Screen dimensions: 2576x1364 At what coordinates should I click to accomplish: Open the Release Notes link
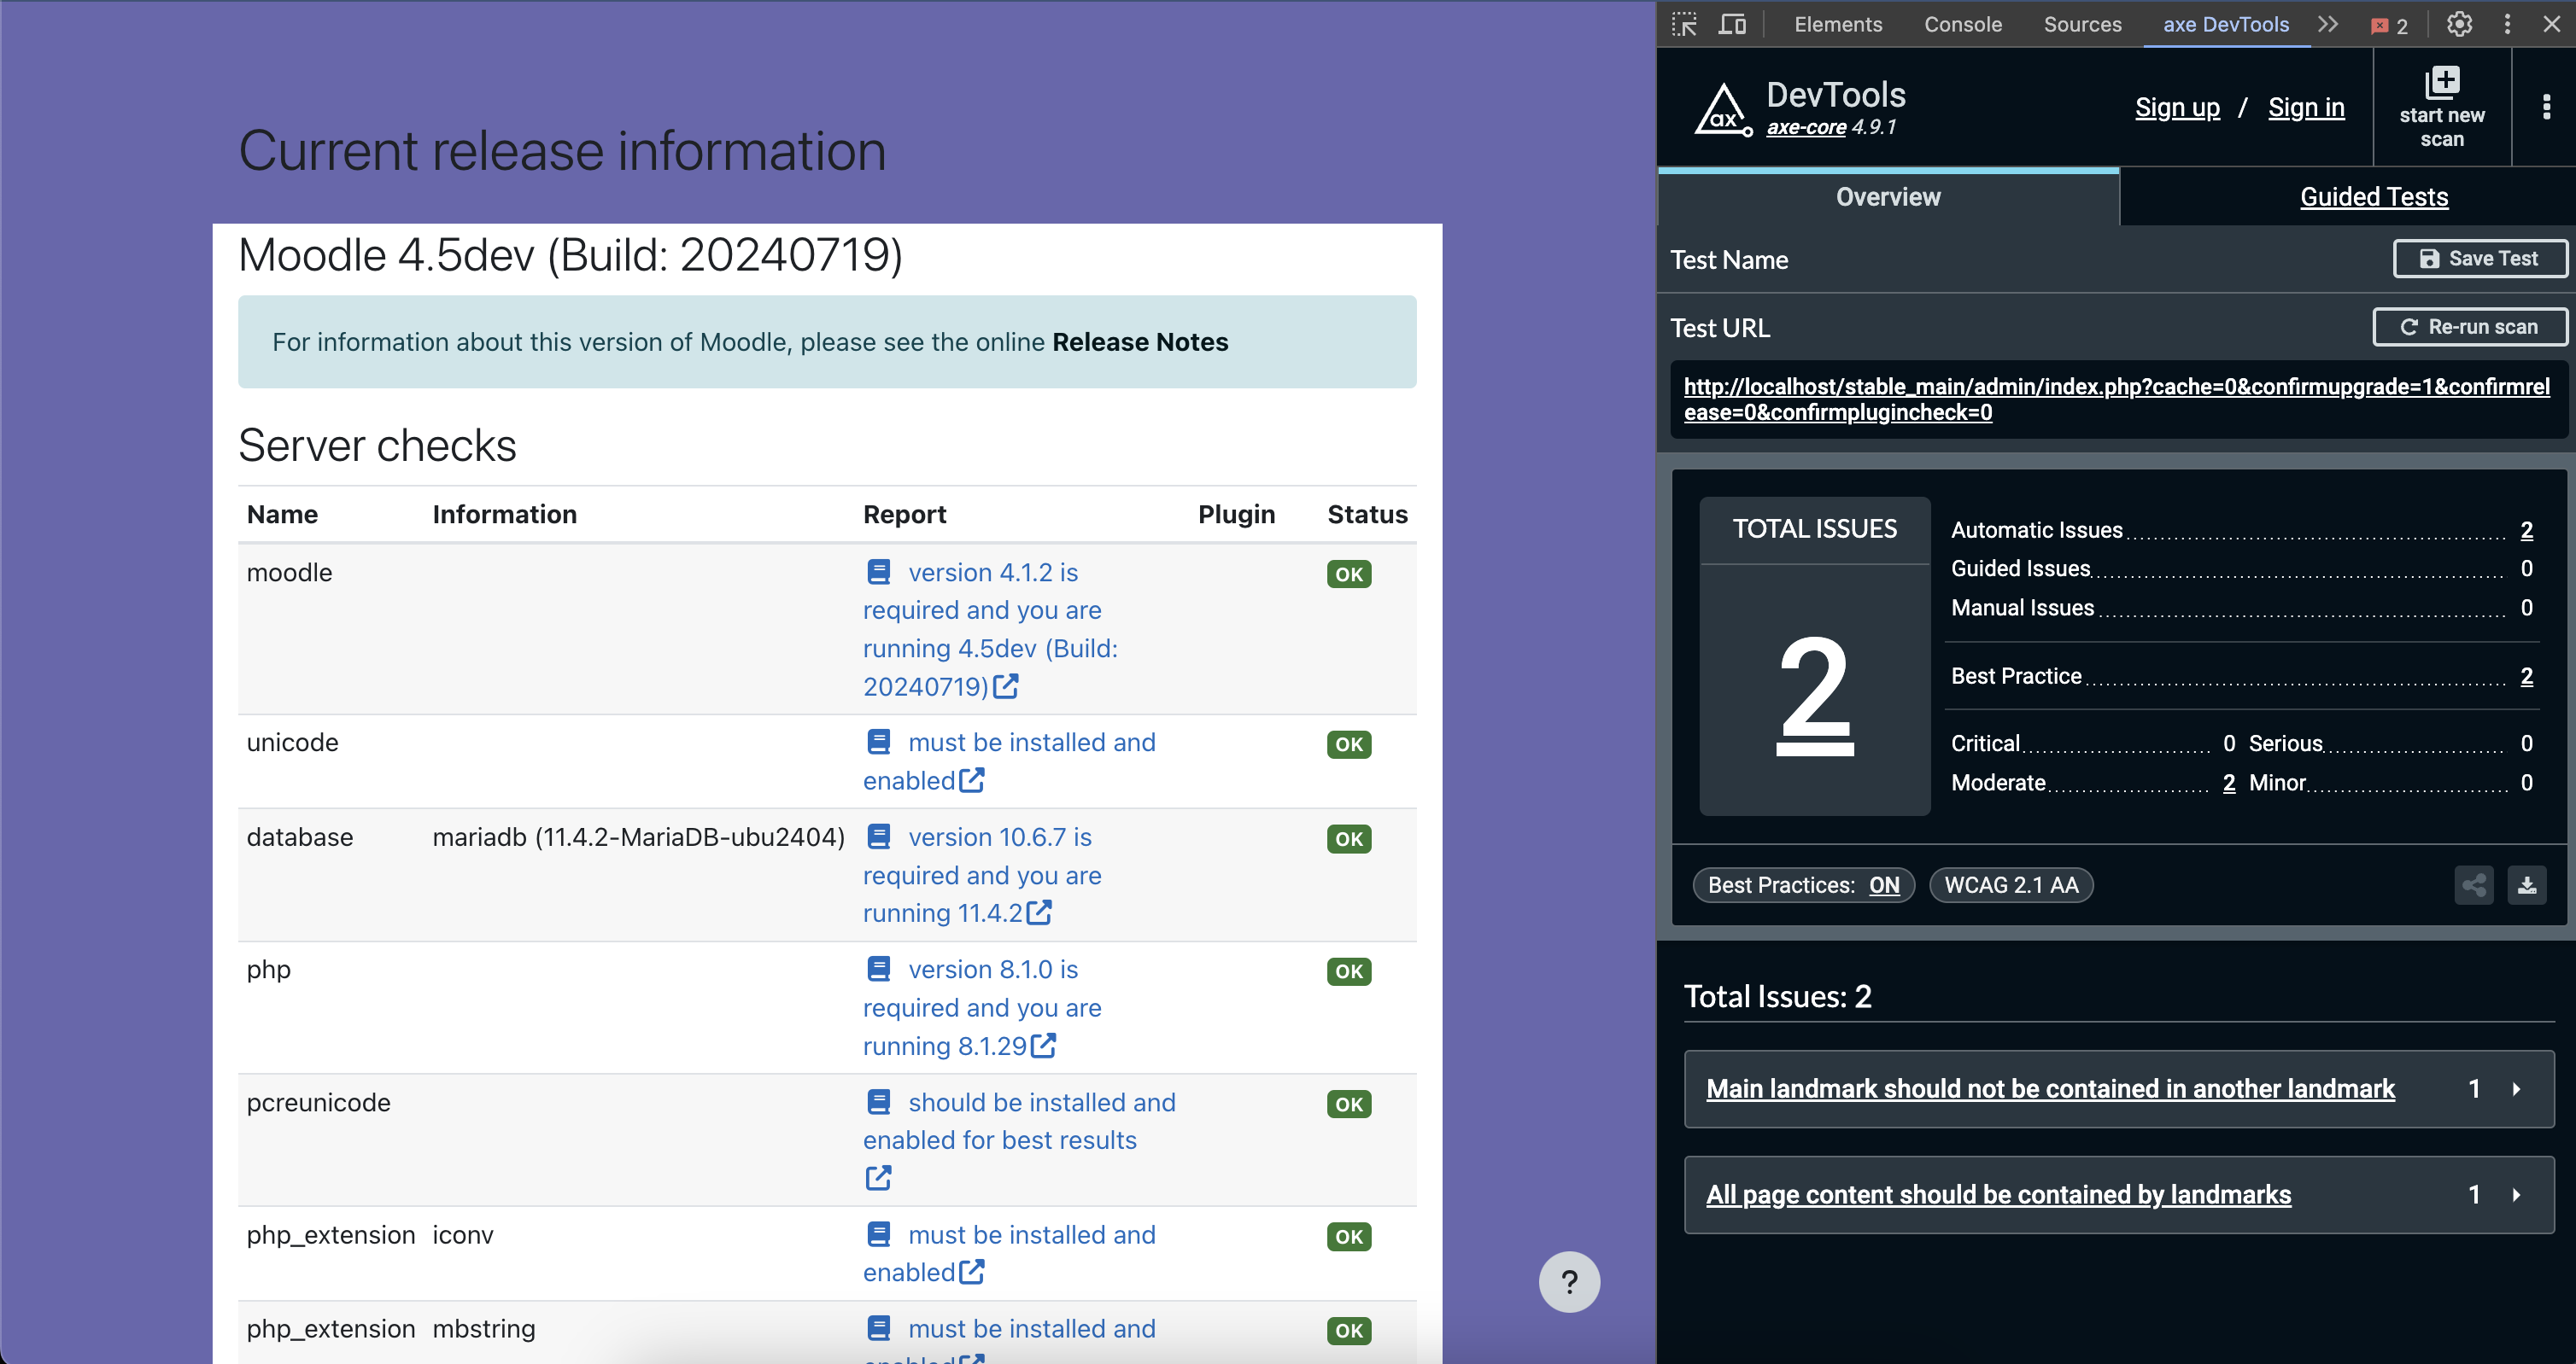tap(1140, 341)
